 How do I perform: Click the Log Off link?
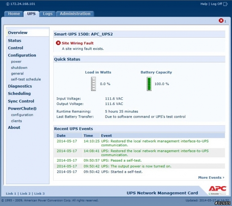point(216,4)
